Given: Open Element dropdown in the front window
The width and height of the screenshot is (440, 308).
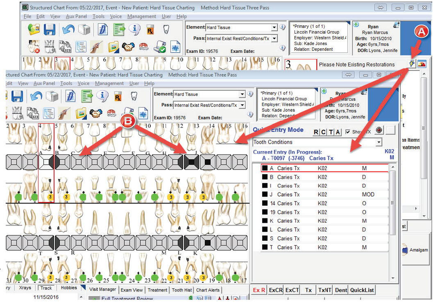Looking at the screenshot, I should click(x=242, y=94).
